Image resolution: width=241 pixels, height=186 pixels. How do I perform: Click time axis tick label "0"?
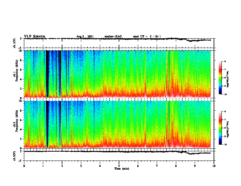24,166
